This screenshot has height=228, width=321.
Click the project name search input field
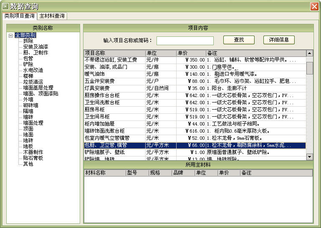point(185,41)
